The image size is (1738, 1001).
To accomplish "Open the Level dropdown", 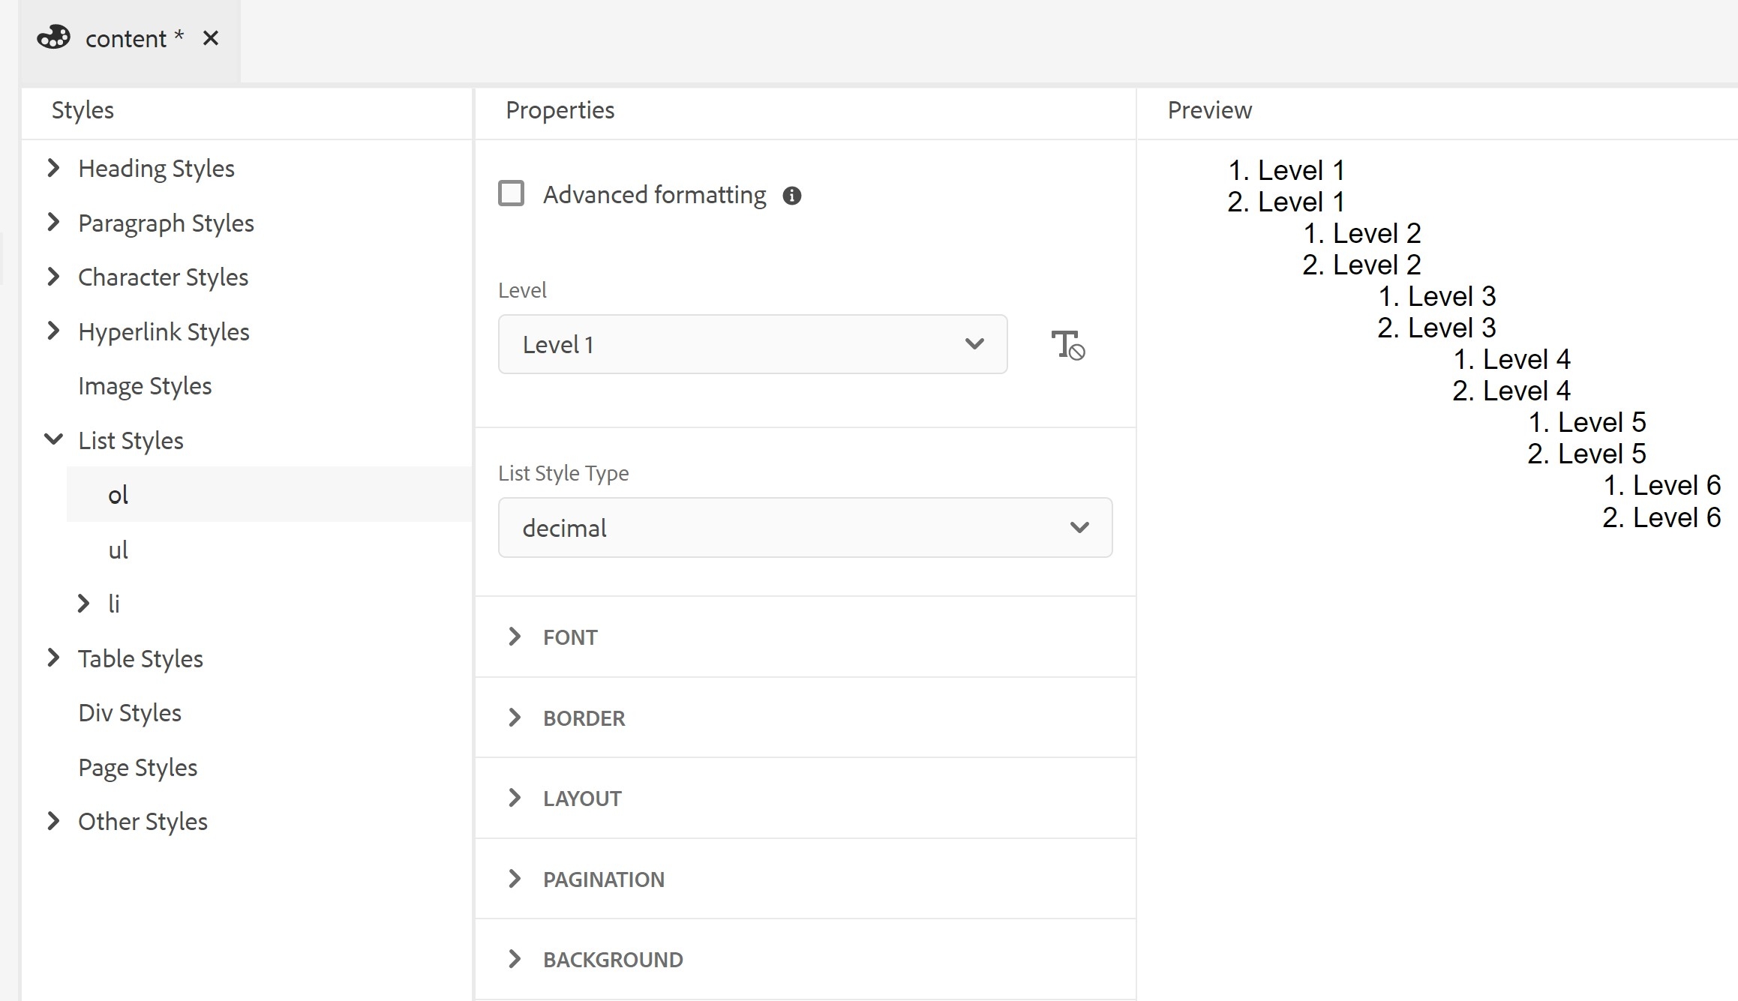I will click(752, 344).
